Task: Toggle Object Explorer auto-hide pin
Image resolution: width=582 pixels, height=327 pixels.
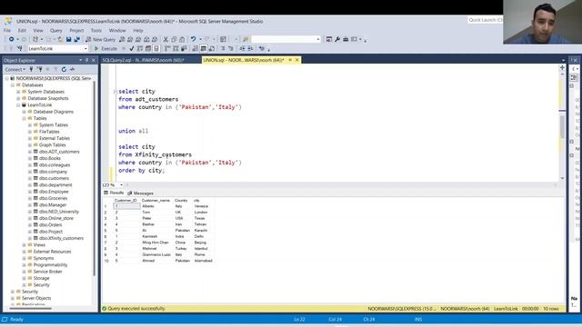Action: pyautogui.click(x=87, y=60)
